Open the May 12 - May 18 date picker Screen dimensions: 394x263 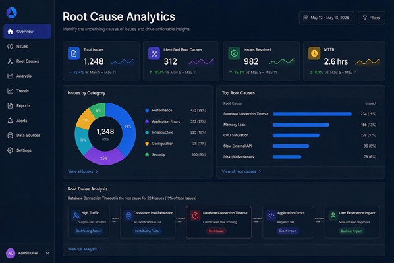pos(326,18)
